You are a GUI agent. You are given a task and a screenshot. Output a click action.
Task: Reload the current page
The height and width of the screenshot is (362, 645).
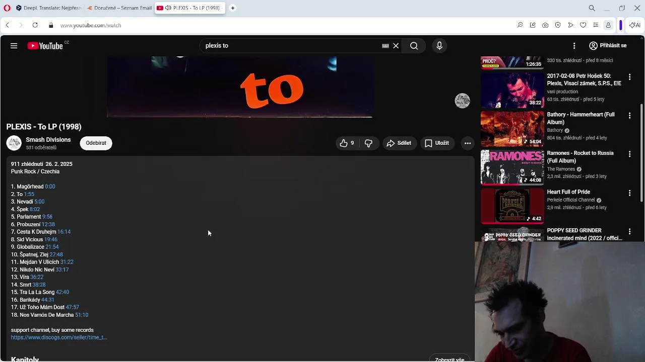coord(35,25)
